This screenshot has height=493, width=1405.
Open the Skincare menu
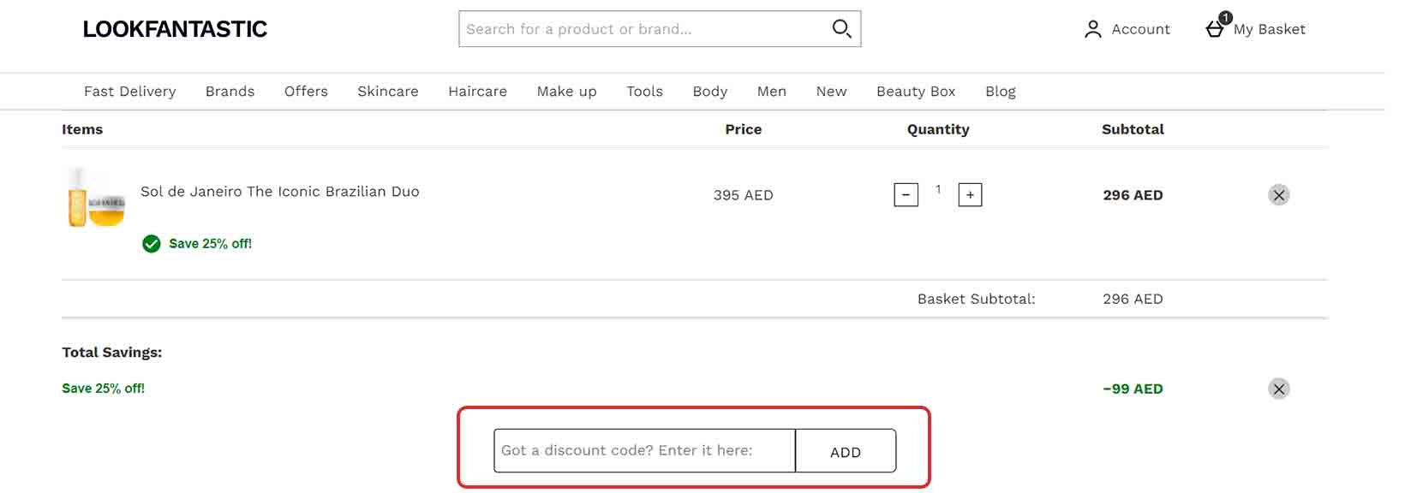pyautogui.click(x=387, y=91)
